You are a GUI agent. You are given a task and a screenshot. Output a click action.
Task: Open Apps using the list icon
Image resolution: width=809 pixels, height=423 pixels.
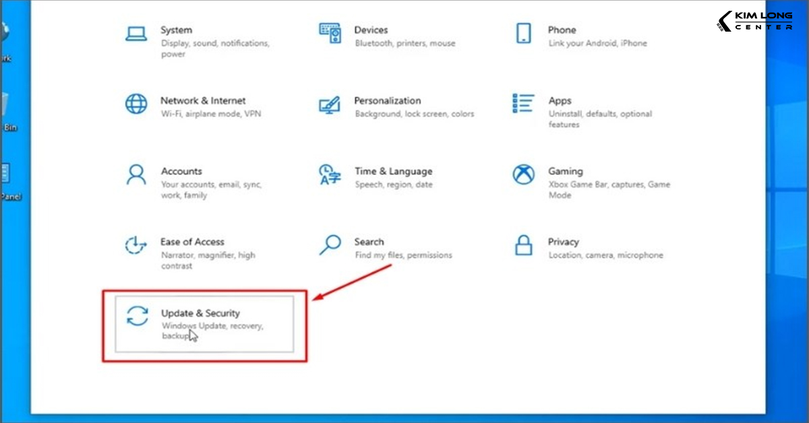coord(524,104)
